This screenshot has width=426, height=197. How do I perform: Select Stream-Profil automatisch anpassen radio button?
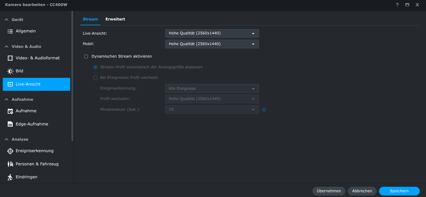[95, 67]
